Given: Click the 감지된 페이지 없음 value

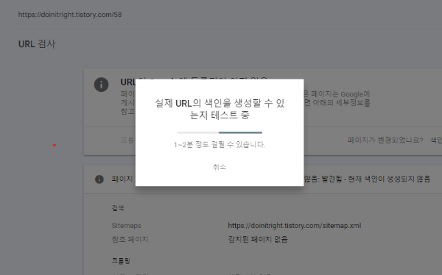Looking at the screenshot, I should pos(258,239).
